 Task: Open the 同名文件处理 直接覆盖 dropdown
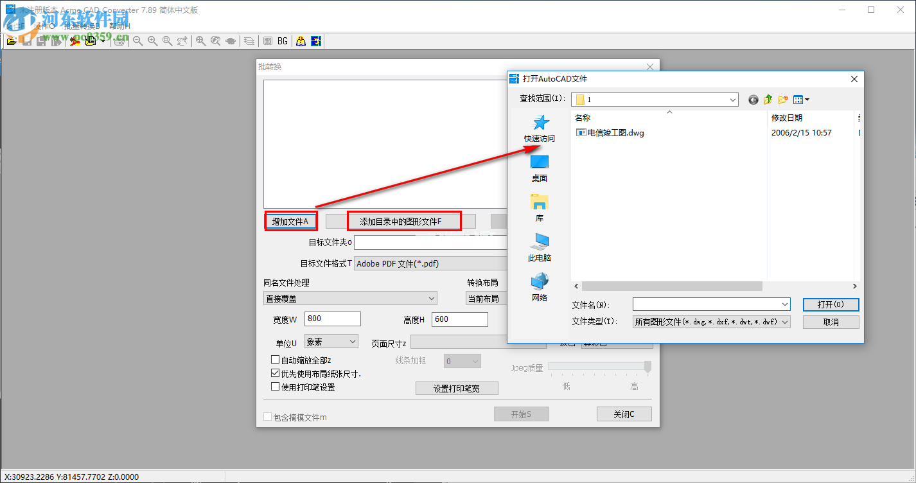[x=350, y=298]
